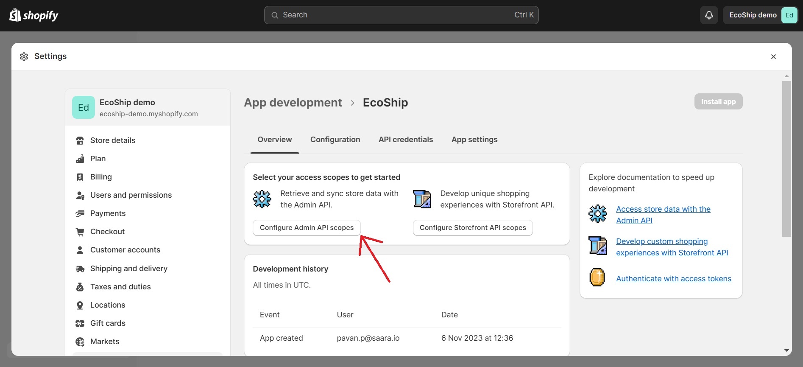Switch to the Configuration tab

click(335, 140)
